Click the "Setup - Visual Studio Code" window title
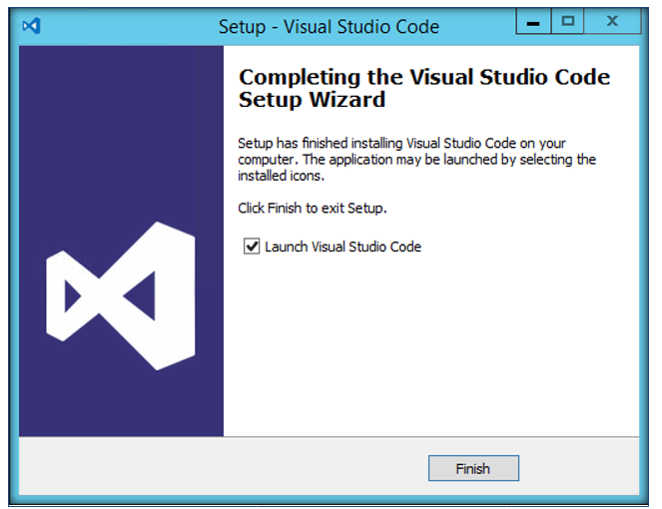Screen dimensions: 662x509 (x=329, y=27)
